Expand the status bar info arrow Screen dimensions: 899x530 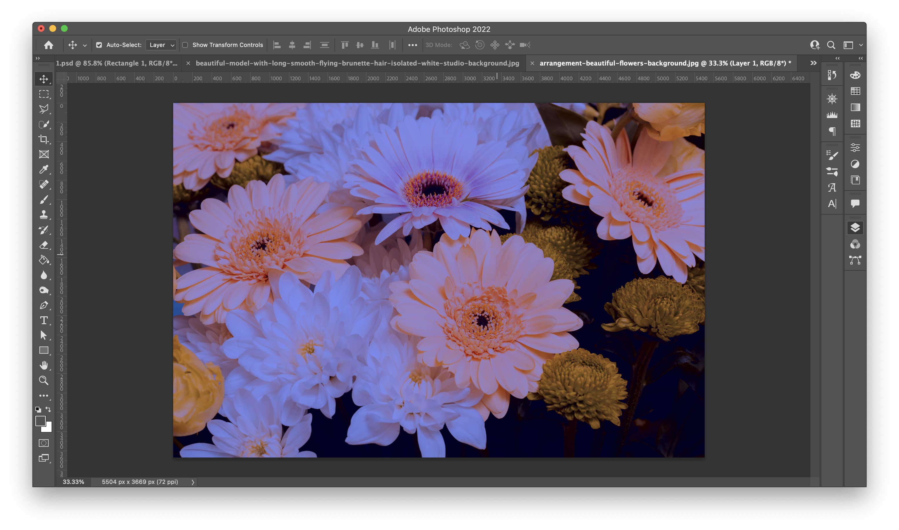[x=193, y=482]
